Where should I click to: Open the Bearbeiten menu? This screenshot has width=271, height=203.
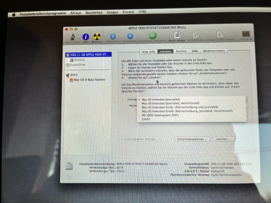point(94,13)
